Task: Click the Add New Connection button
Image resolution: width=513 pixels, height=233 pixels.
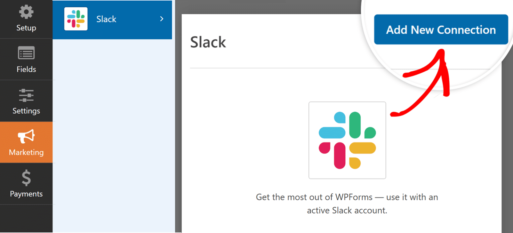Action: 440,30
